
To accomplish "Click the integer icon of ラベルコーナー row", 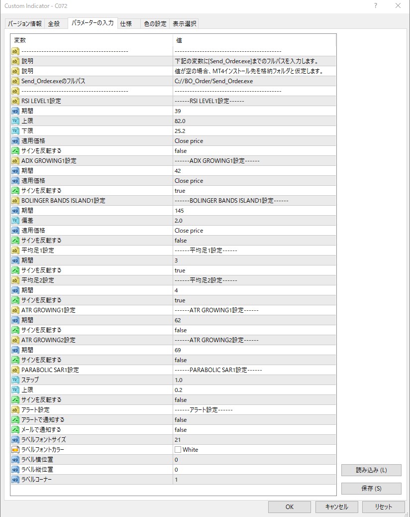I will (x=15, y=480).
